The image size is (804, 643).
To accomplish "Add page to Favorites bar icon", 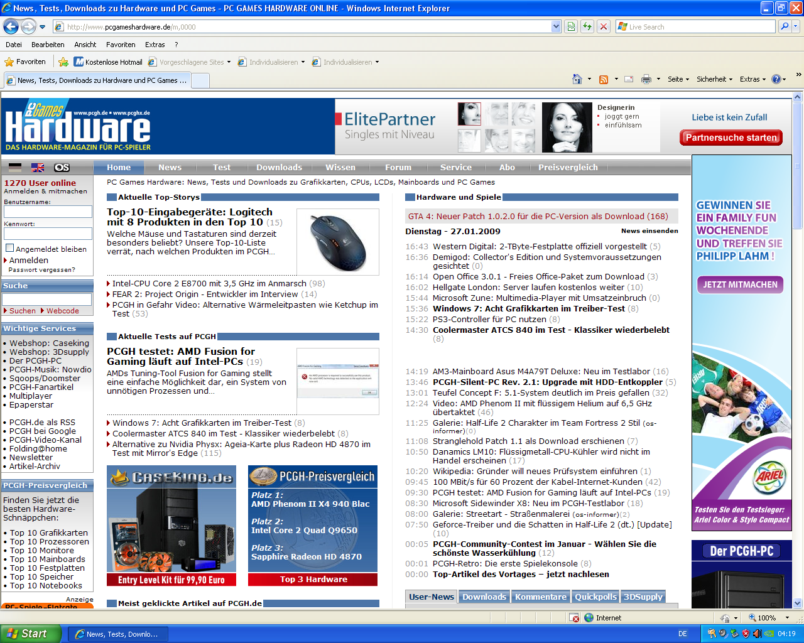I will (x=63, y=62).
